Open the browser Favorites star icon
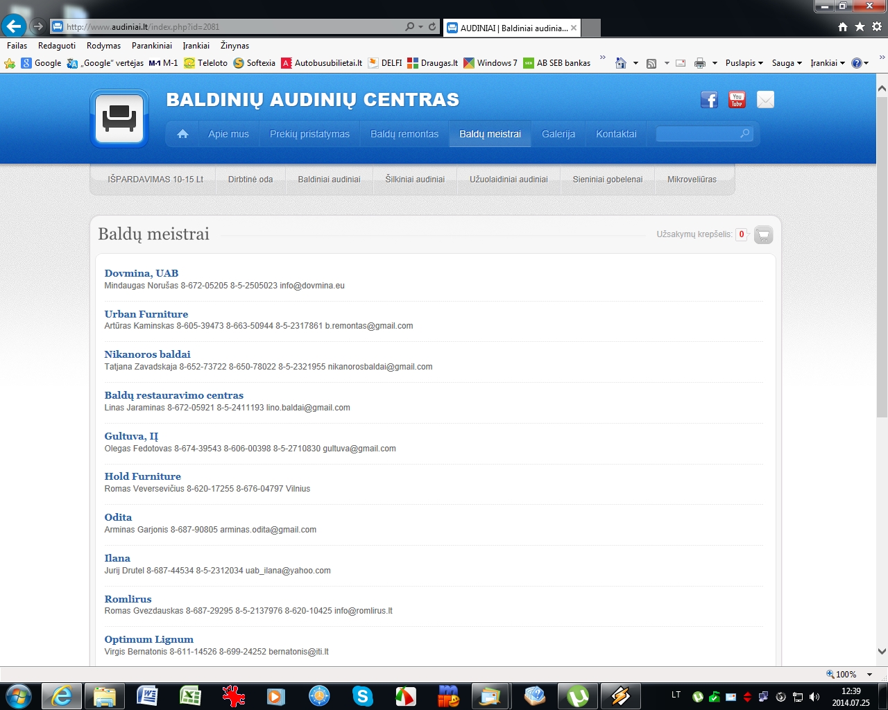This screenshot has width=888, height=710. tap(860, 26)
